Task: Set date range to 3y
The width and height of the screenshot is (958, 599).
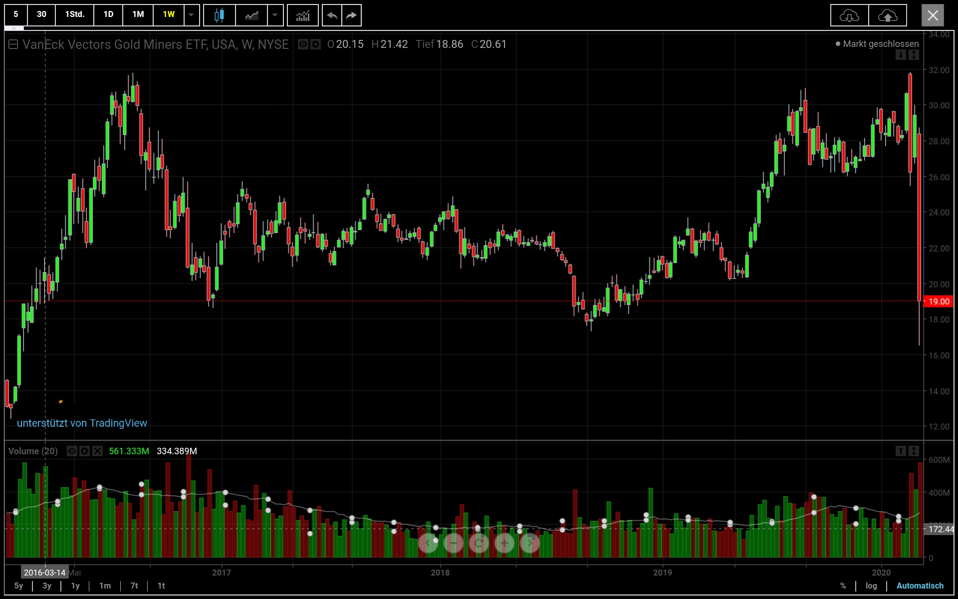Action: [47, 586]
